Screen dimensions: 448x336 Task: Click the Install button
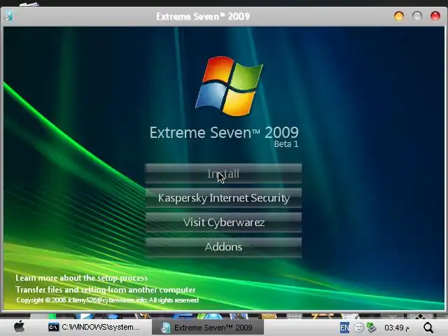[223, 174]
